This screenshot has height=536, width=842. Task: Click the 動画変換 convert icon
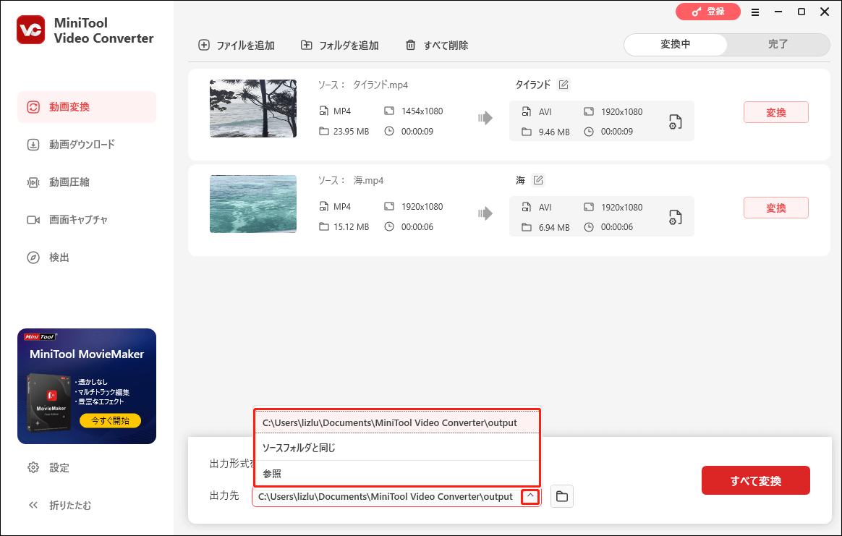pos(33,107)
